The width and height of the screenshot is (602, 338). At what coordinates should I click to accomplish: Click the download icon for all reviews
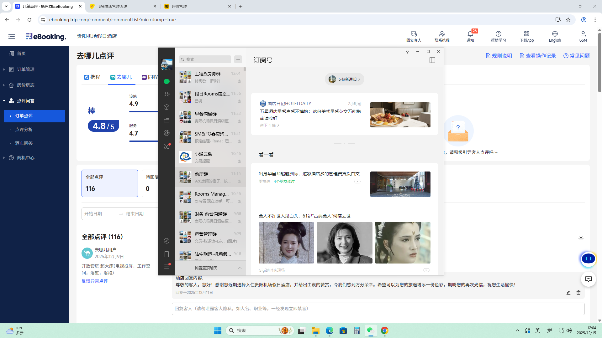click(x=581, y=237)
